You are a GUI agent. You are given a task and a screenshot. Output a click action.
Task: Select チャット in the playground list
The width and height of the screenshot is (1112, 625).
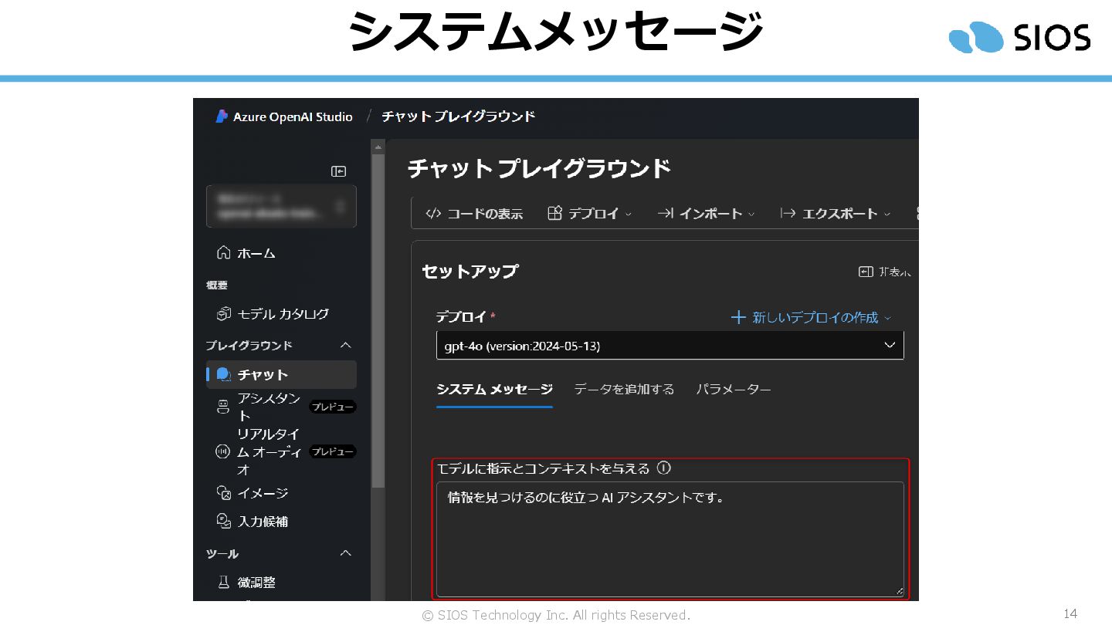pyautogui.click(x=281, y=374)
